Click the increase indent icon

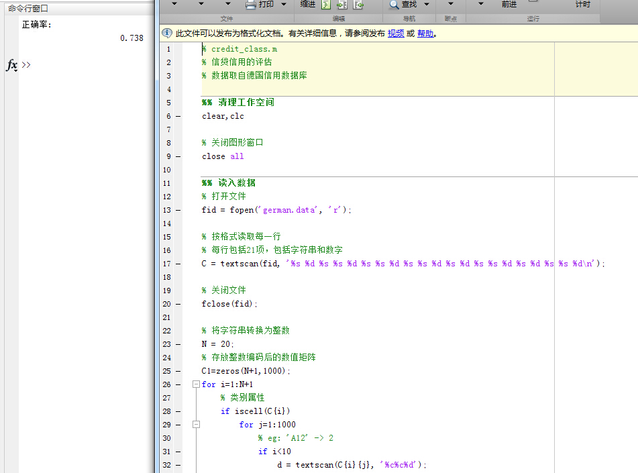click(342, 5)
